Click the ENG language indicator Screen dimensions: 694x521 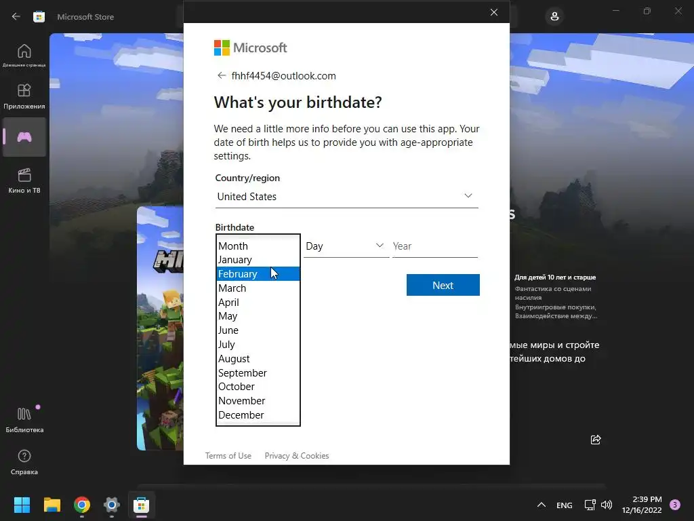(564, 505)
